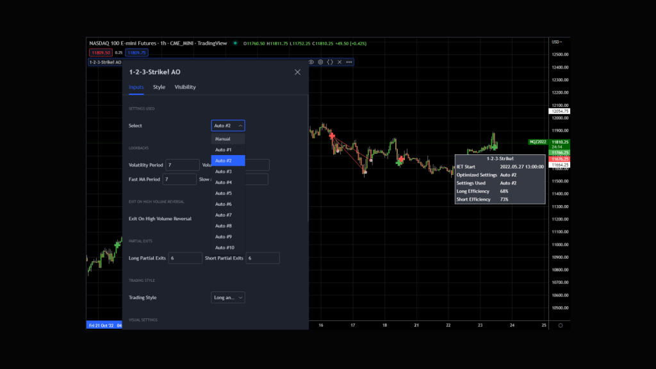This screenshot has height=369, width=656.
Task: Click the Short Partial Exits input field
Action: [263, 258]
